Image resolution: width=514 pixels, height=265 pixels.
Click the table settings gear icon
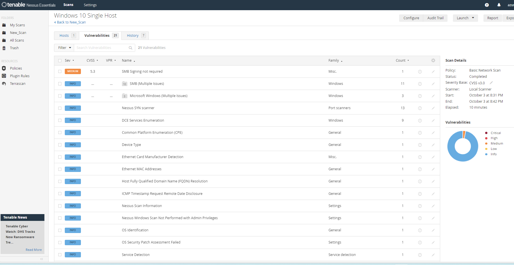[x=433, y=60]
